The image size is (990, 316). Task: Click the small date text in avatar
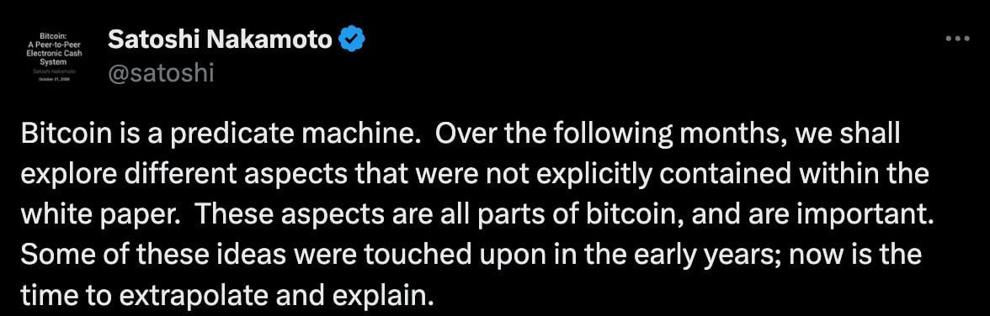coord(54,79)
